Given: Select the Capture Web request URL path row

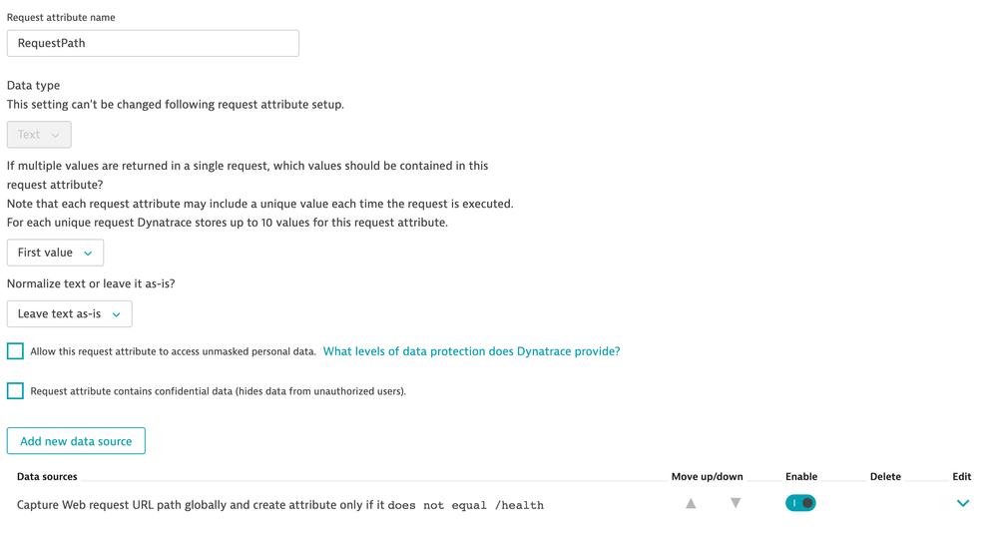Looking at the screenshot, I should coord(279,505).
